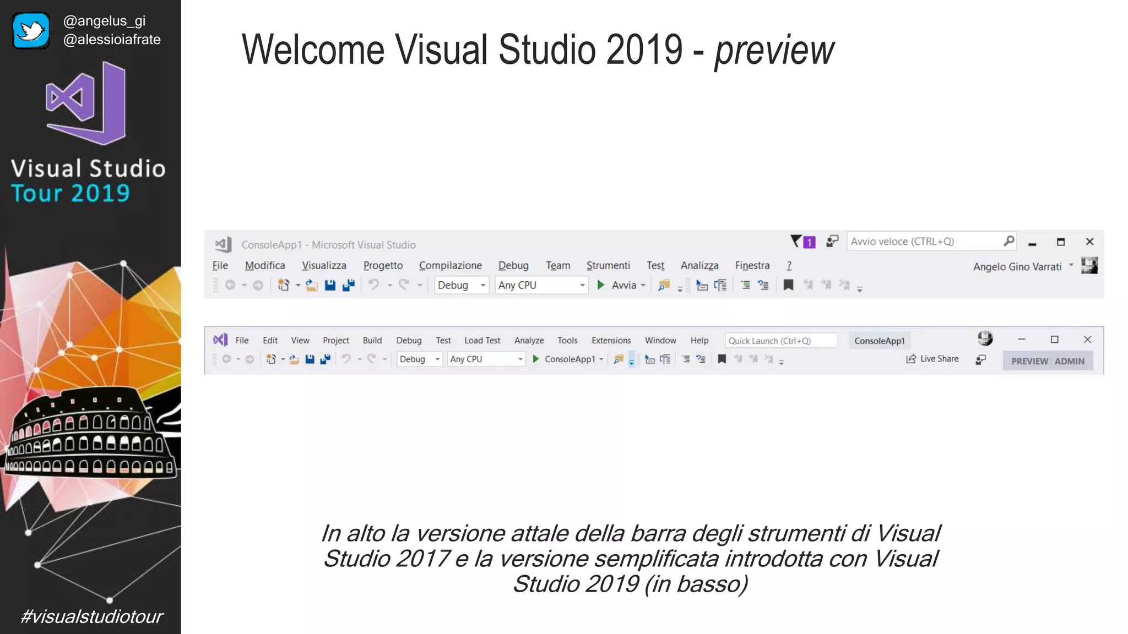Open the Any CPU platform dropdown in VS 2019

tap(486, 359)
